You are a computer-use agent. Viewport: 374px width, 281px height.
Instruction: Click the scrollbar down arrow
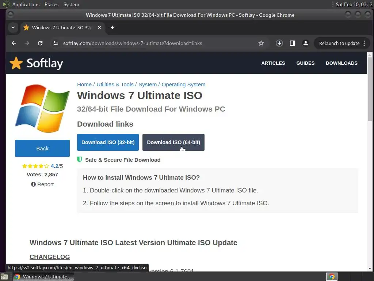click(x=370, y=269)
